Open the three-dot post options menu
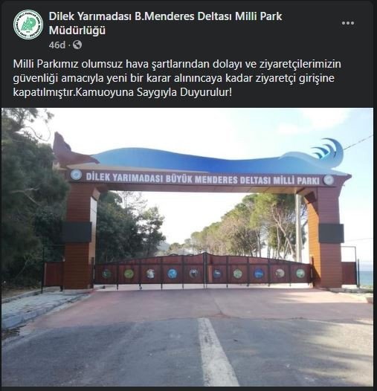377x391 pixels. [348, 23]
